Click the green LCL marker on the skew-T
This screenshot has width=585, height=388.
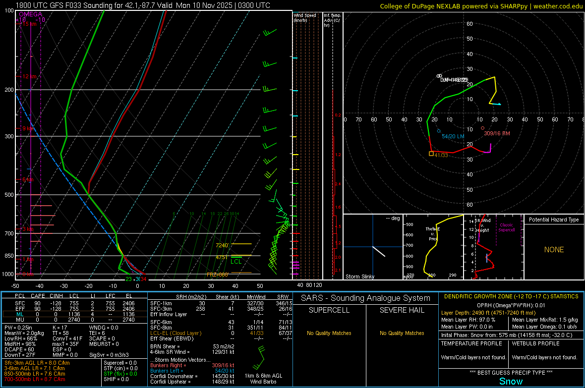236,262
